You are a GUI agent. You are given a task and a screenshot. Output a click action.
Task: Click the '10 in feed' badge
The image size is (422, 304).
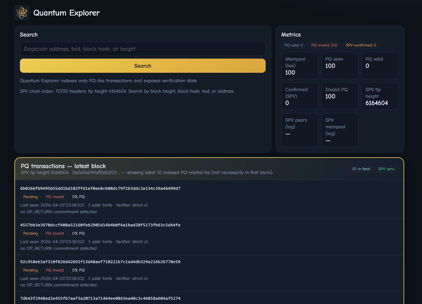(361, 169)
